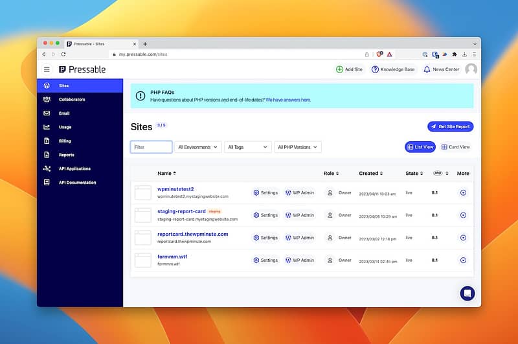This screenshot has width=518, height=344.
Task: Open WP Admin for reportcard.thewpminute.com
Action: coord(300,238)
